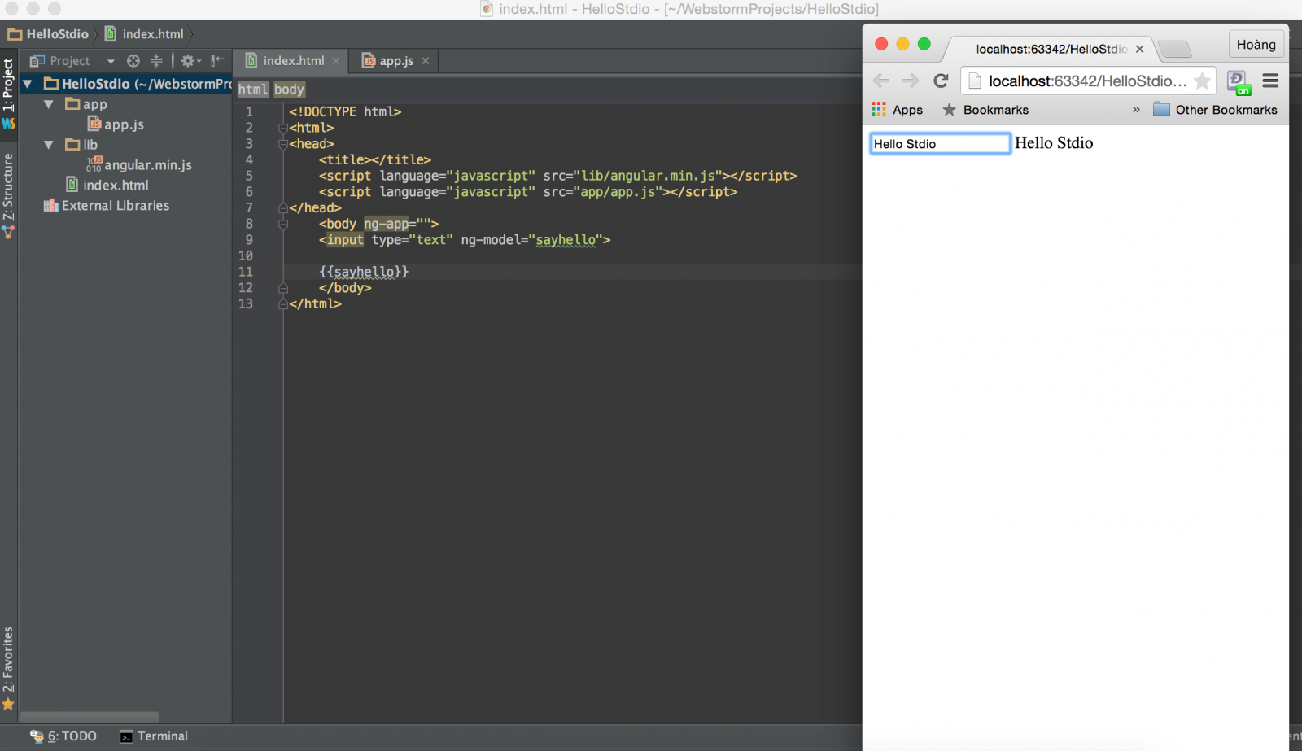Close the index.html editor tab
Viewport: 1302px width, 751px height.
pyautogui.click(x=336, y=61)
